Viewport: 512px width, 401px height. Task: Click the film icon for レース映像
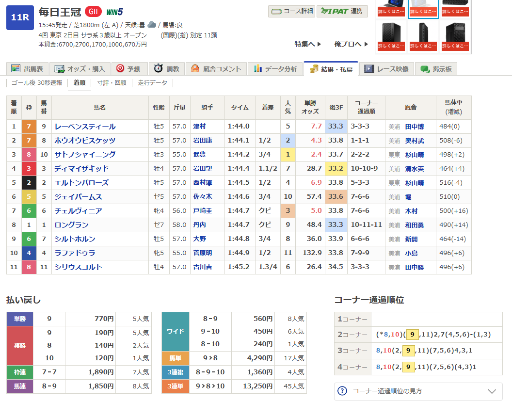(x=369, y=69)
